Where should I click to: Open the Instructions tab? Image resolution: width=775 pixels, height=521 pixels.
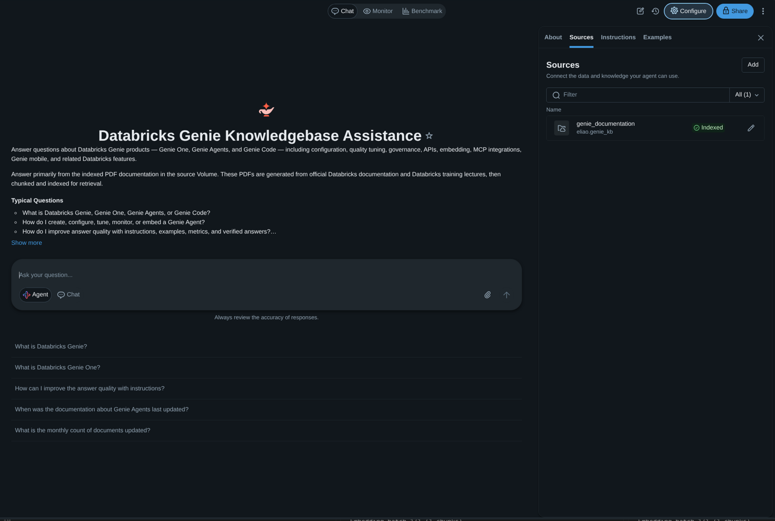pyautogui.click(x=618, y=37)
